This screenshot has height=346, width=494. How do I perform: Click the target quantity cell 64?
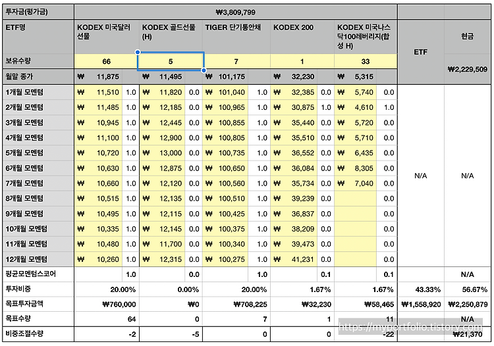(107, 319)
